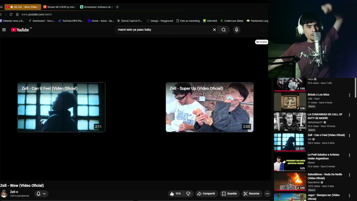
Task: Open options for Brindo x Los Mios
Action: click(349, 95)
